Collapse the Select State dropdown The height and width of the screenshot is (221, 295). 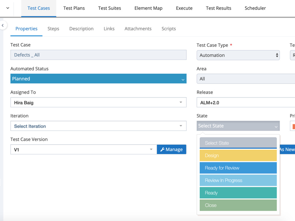(238, 126)
